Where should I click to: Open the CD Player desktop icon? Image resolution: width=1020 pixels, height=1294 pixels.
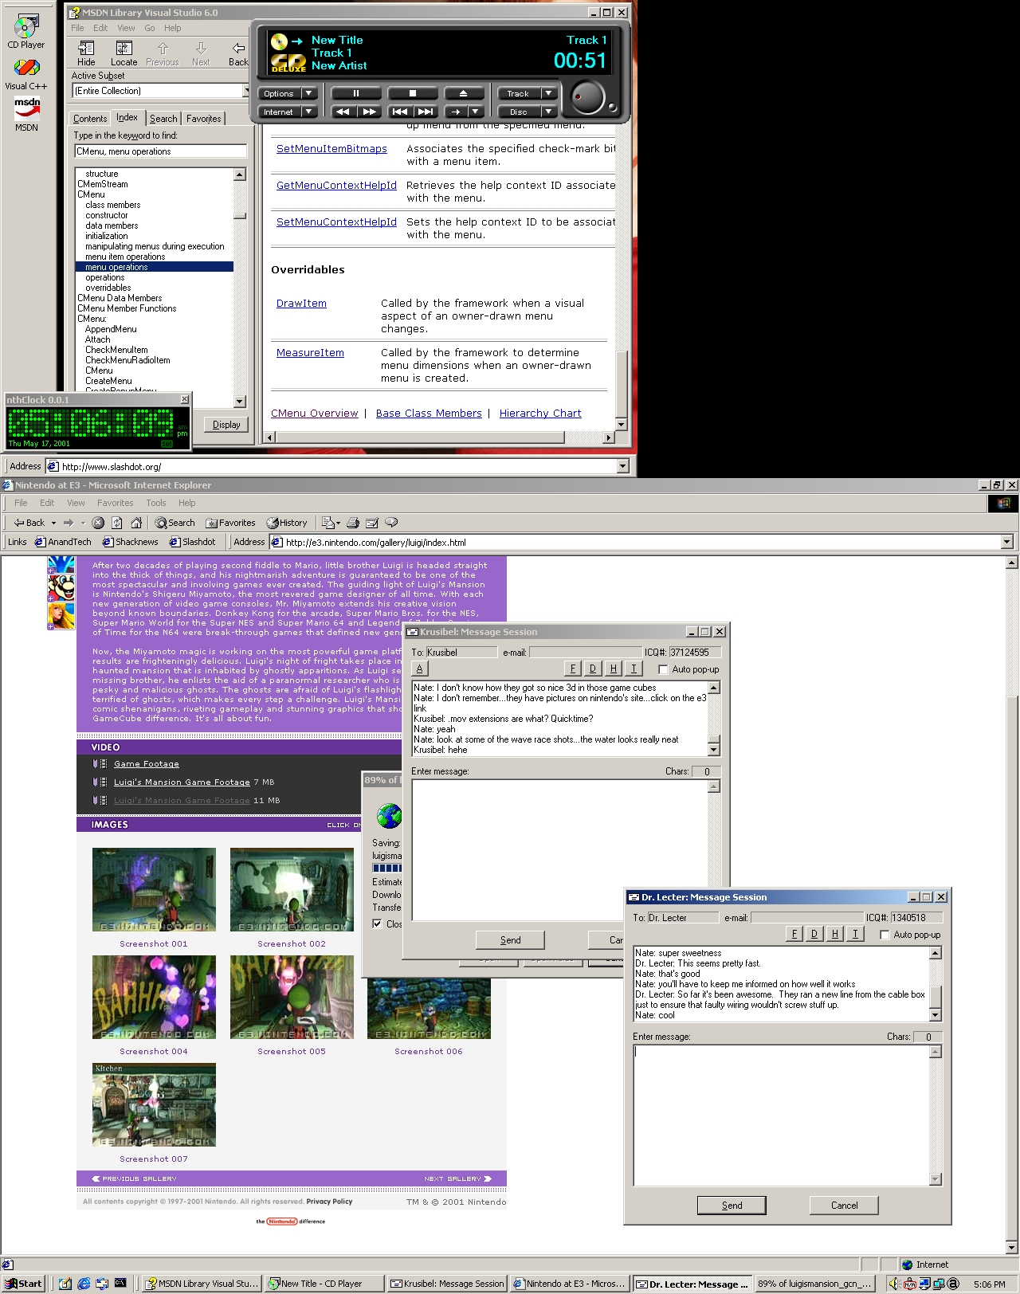[x=25, y=32]
